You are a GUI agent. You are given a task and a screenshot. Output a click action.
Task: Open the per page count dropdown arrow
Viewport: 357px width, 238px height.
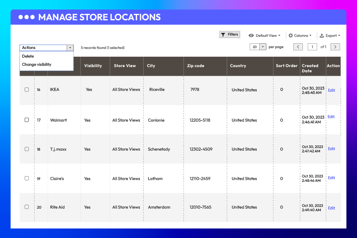coord(263,47)
